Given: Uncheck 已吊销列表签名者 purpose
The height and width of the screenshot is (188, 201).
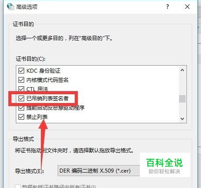Looking at the screenshot, I should click(21, 98).
